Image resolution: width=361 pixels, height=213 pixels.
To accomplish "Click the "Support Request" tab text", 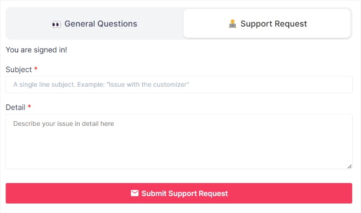I will (x=274, y=24).
